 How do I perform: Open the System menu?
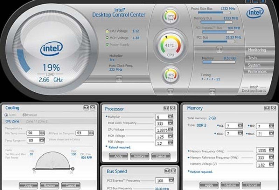click(x=254, y=65)
